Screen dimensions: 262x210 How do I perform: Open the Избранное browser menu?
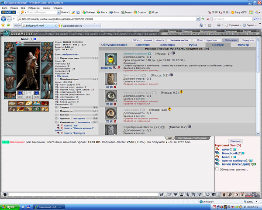(x=34, y=8)
